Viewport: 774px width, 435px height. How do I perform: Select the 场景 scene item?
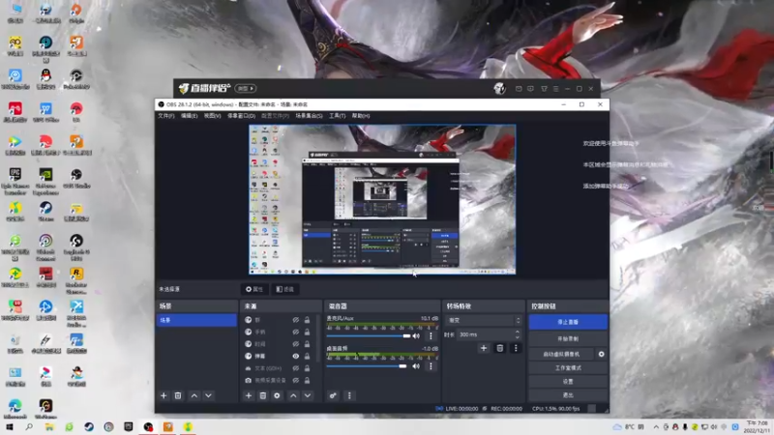click(196, 320)
